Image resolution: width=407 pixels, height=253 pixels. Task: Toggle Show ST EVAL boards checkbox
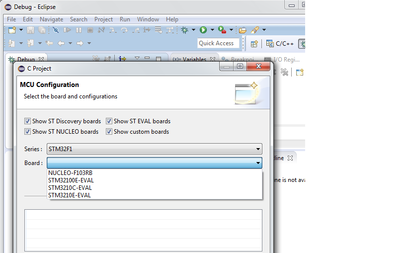[109, 121]
